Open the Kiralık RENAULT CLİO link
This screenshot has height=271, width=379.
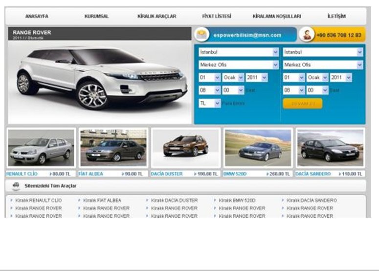pyautogui.click(x=39, y=201)
